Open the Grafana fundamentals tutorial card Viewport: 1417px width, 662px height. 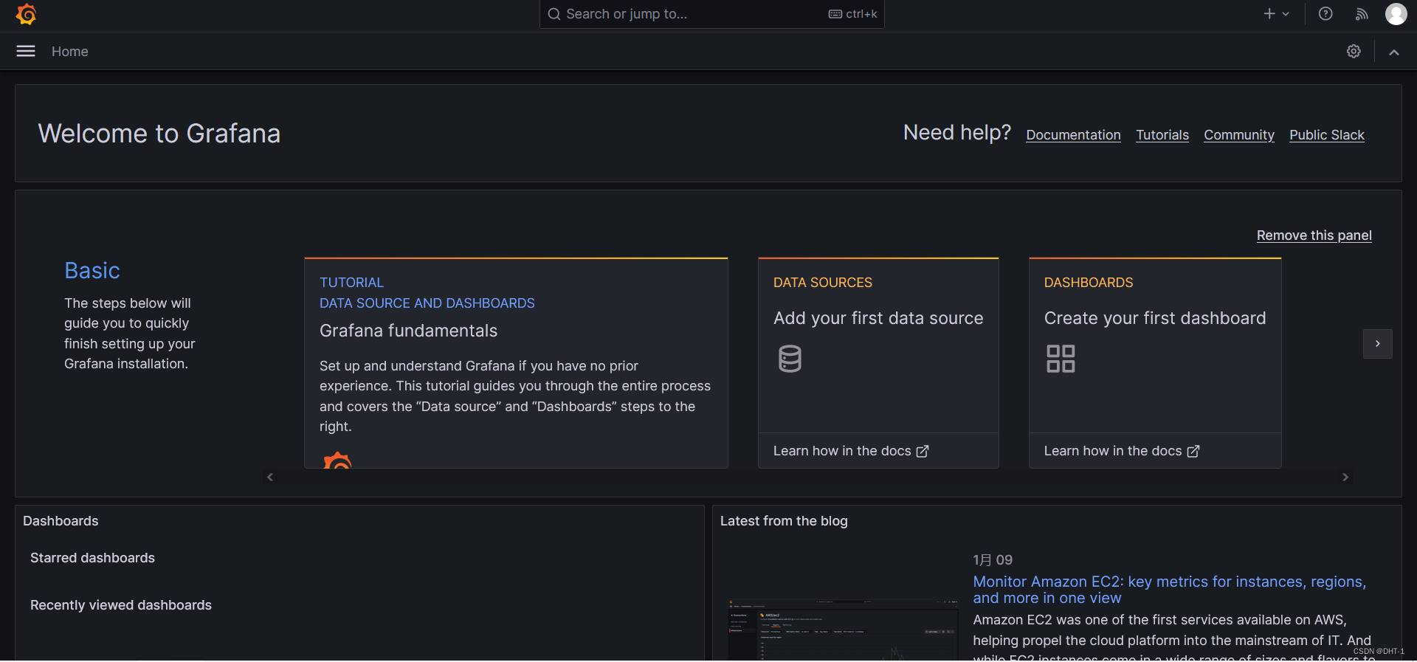[516, 362]
